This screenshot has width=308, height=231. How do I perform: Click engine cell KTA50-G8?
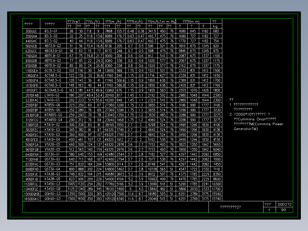[x=53, y=189]
